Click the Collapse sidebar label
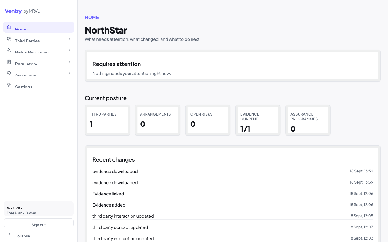 (22, 236)
